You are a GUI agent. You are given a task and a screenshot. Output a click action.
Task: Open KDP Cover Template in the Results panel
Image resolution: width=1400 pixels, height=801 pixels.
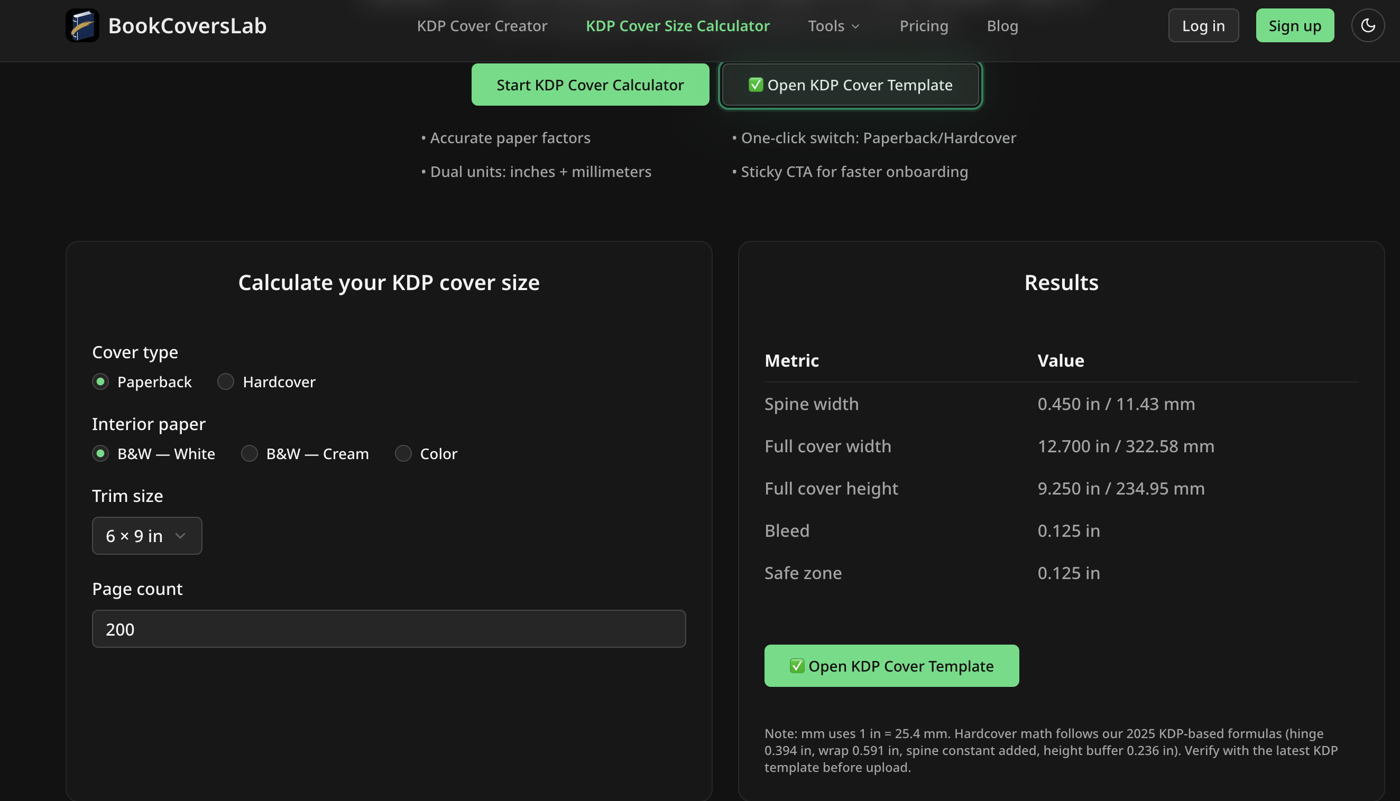[x=891, y=666]
